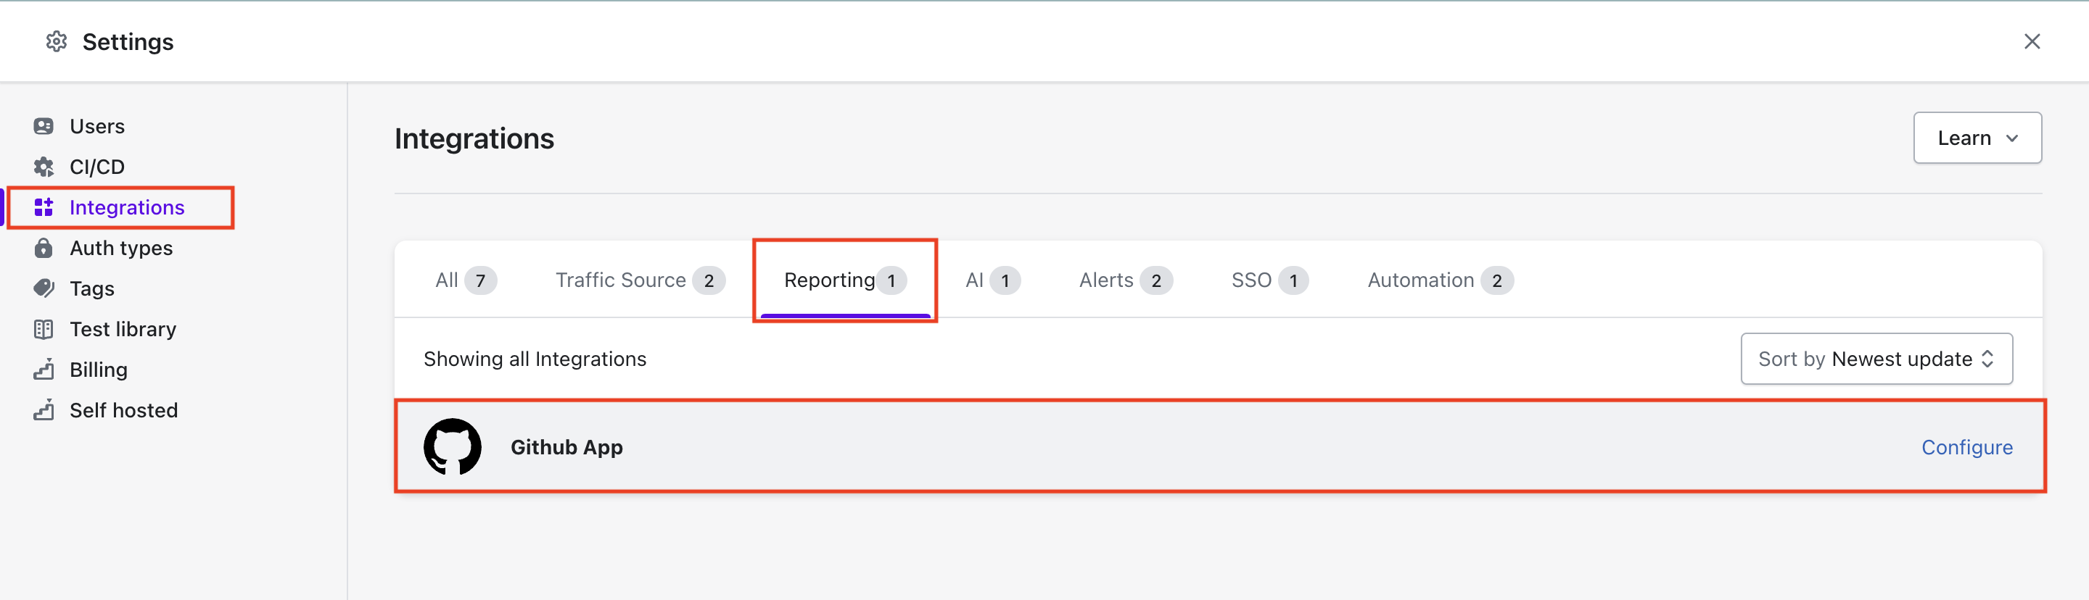Image resolution: width=2089 pixels, height=600 pixels.
Task: Click the Integrations grid icon
Action: tap(44, 207)
